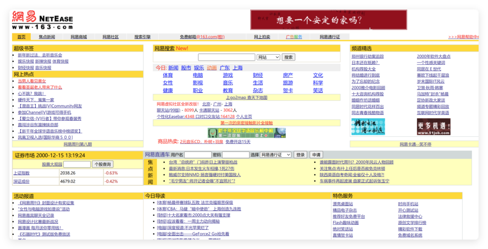This screenshot has width=488, height=249.
Task: Open the blue 精彩生活 banner image
Action: [368, 126]
